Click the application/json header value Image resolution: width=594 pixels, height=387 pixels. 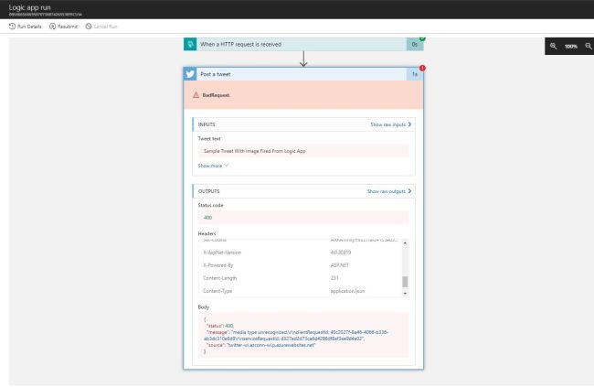pos(347,291)
